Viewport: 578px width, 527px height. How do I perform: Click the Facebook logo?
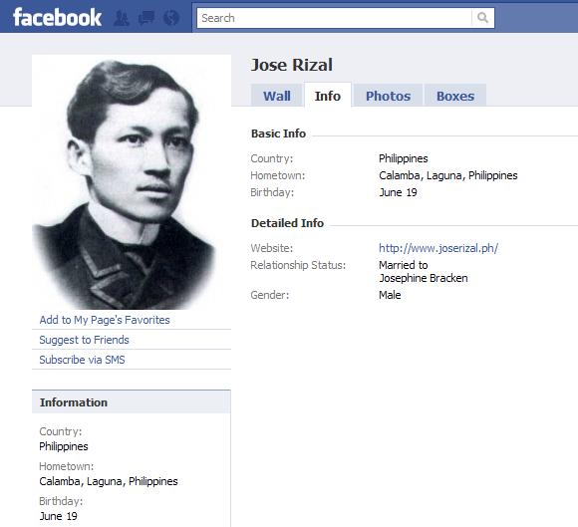[x=57, y=17]
